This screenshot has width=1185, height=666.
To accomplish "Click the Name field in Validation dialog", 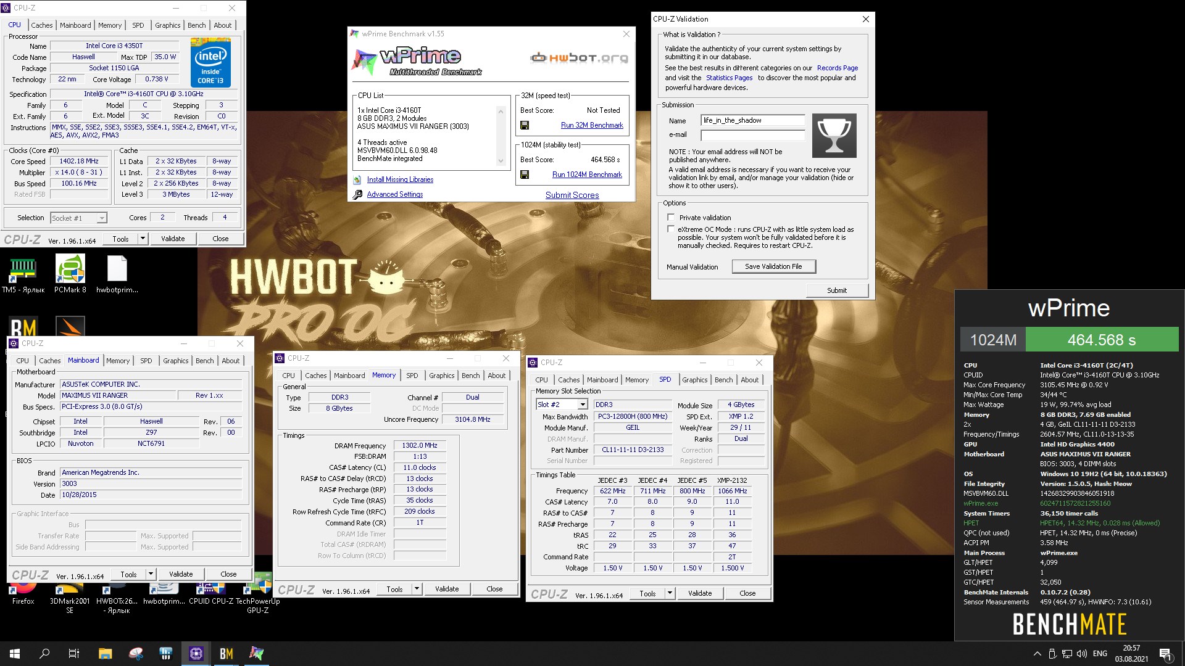I will coord(753,120).
